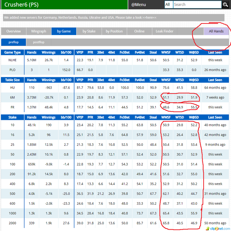
Task: Open the All search filter dropdown
Action: point(169,5)
